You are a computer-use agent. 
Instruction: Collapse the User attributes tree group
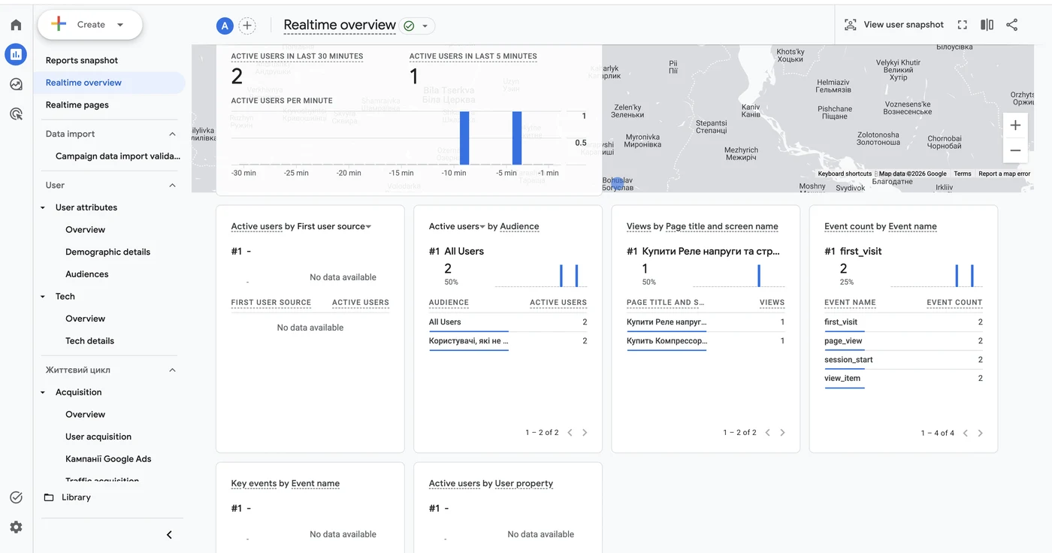point(43,207)
